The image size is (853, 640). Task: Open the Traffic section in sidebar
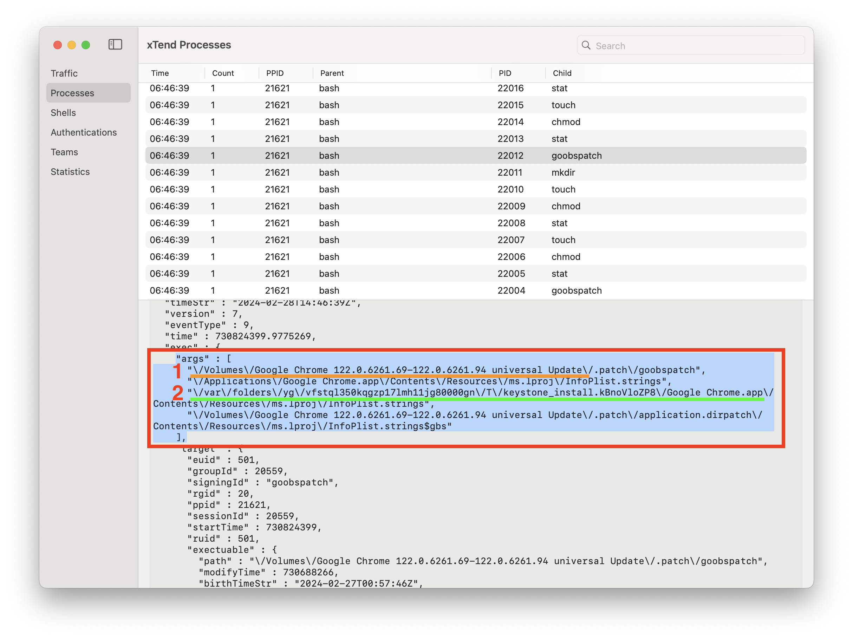(64, 73)
